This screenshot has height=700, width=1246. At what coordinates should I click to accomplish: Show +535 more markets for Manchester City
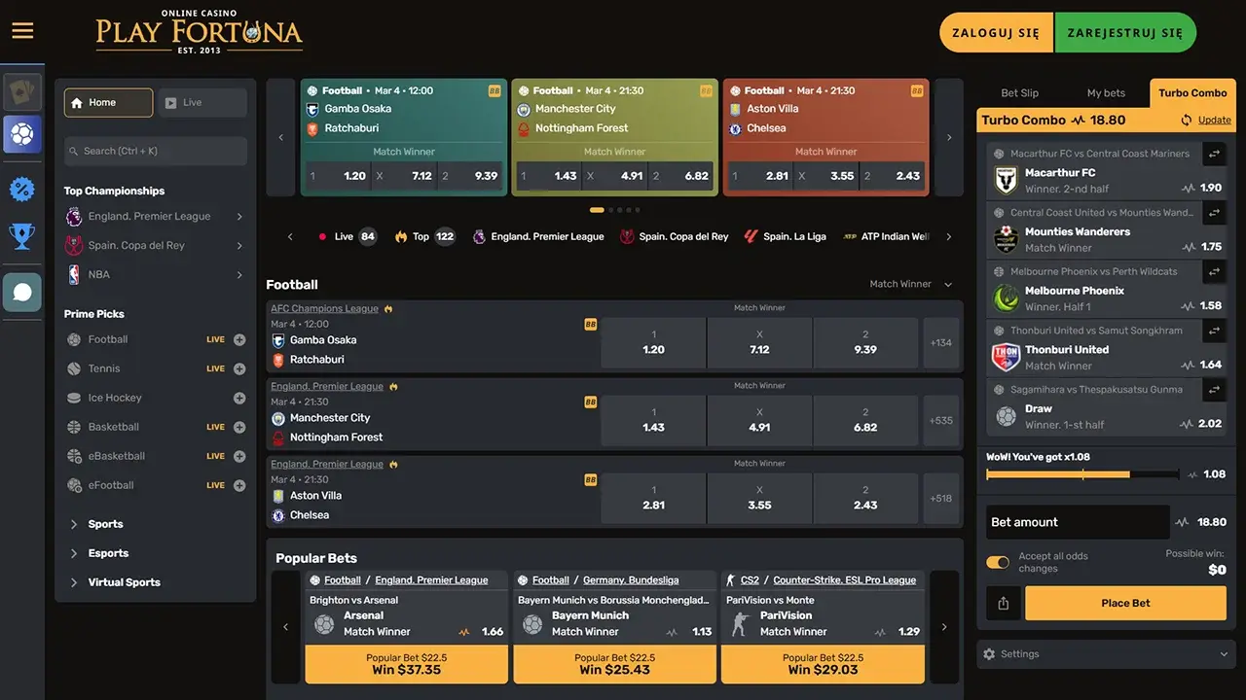click(x=941, y=421)
